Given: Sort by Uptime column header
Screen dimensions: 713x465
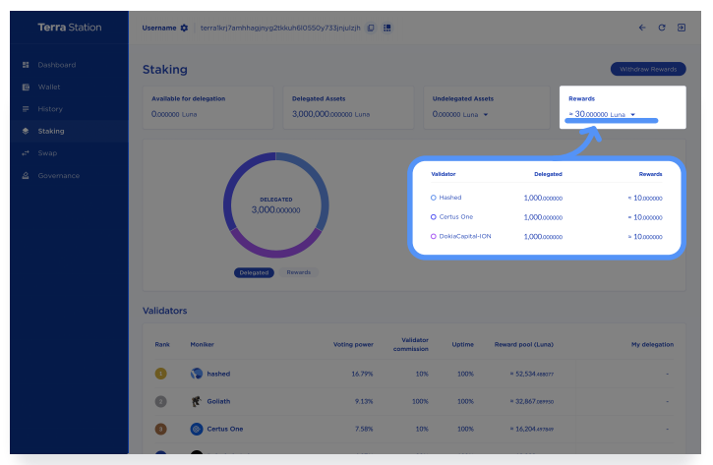Looking at the screenshot, I should 463,344.
